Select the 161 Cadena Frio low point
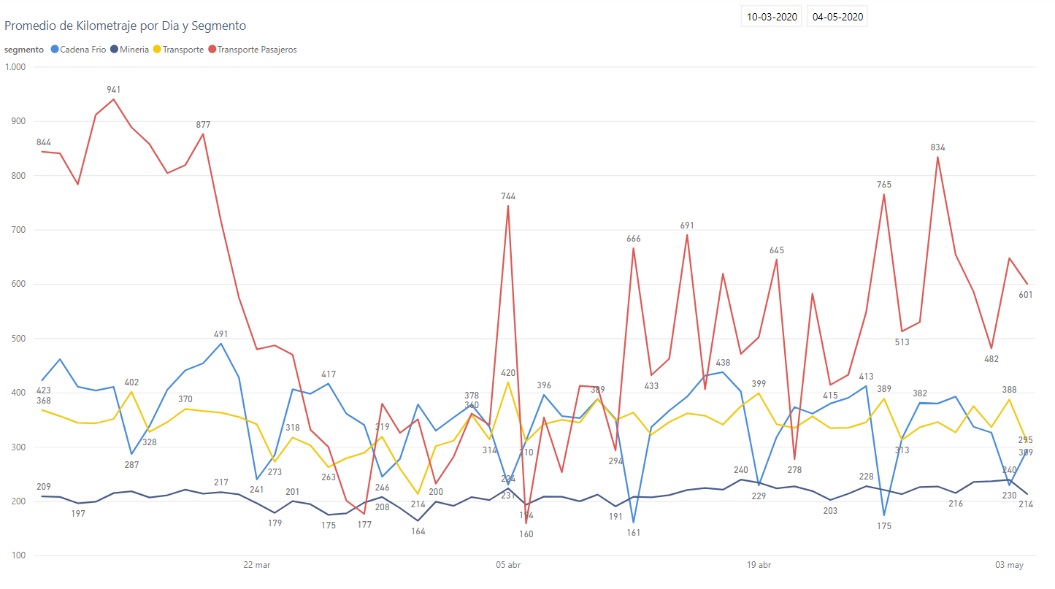This screenshot has height=589, width=1055. tap(633, 523)
